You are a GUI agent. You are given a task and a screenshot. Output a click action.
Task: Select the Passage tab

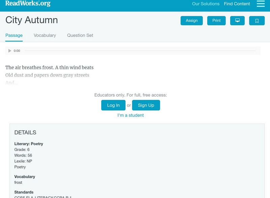[14, 35]
